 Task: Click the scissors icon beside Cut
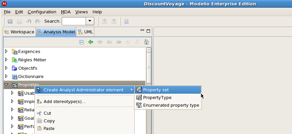tap(39, 113)
